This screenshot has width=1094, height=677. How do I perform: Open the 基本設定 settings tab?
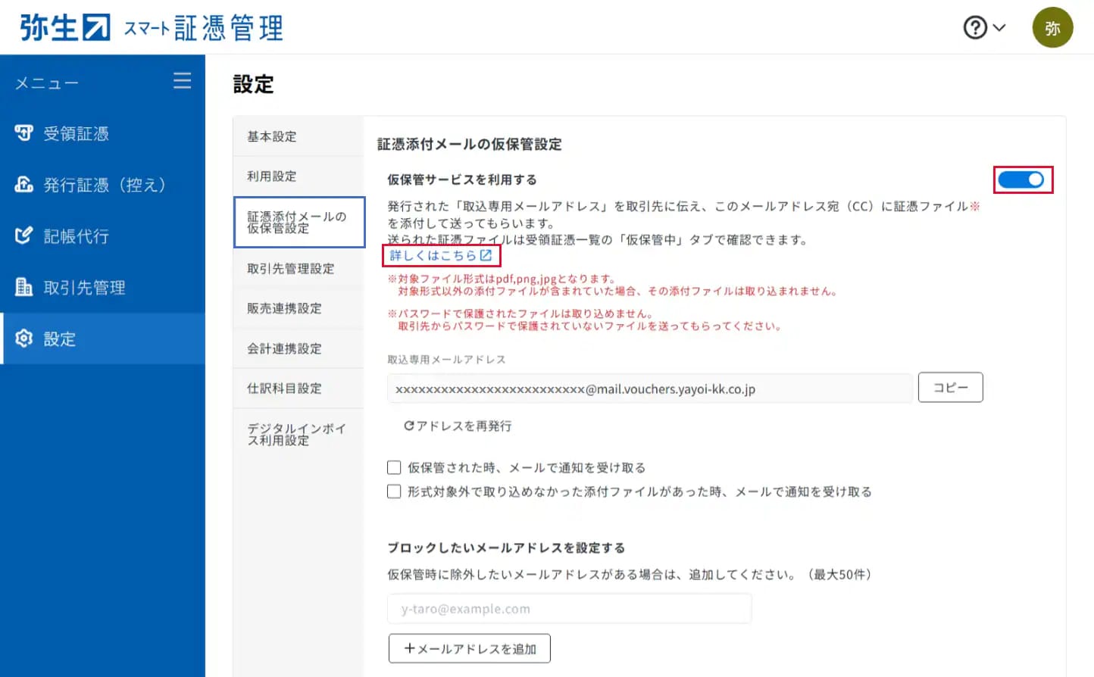pos(272,136)
